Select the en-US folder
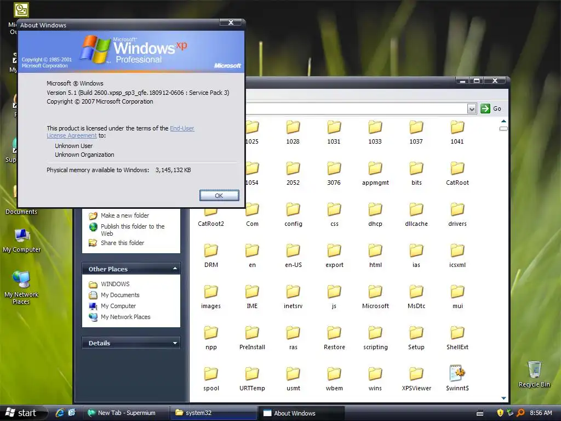Viewport: 561px width, 421px height. pyautogui.click(x=293, y=255)
